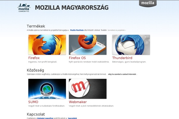
Task: Open the Firefox OS title link
Action: pyautogui.click(x=77, y=58)
